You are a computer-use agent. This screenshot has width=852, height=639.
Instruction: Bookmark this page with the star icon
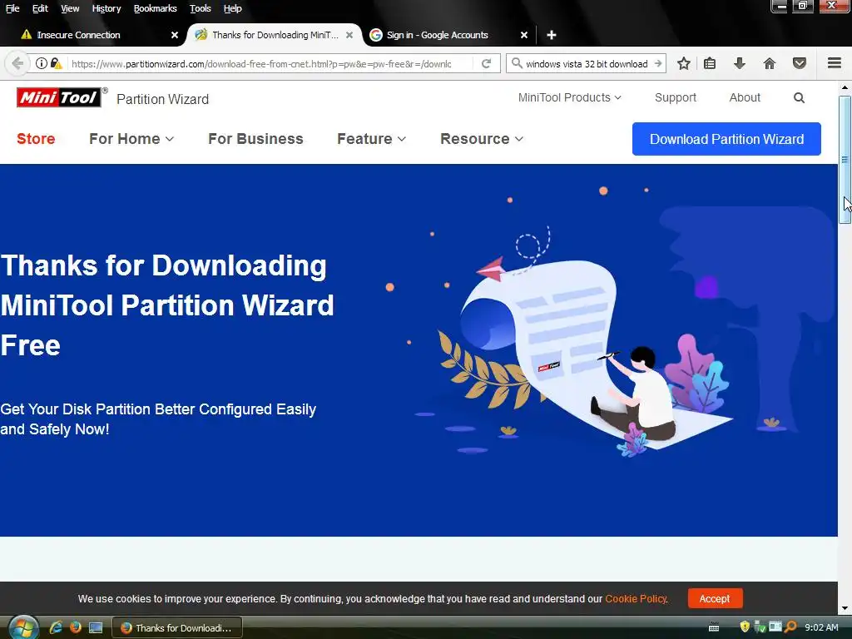click(x=684, y=63)
